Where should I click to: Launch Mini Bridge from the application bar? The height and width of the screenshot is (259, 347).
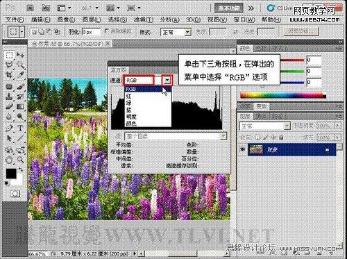point(46,8)
